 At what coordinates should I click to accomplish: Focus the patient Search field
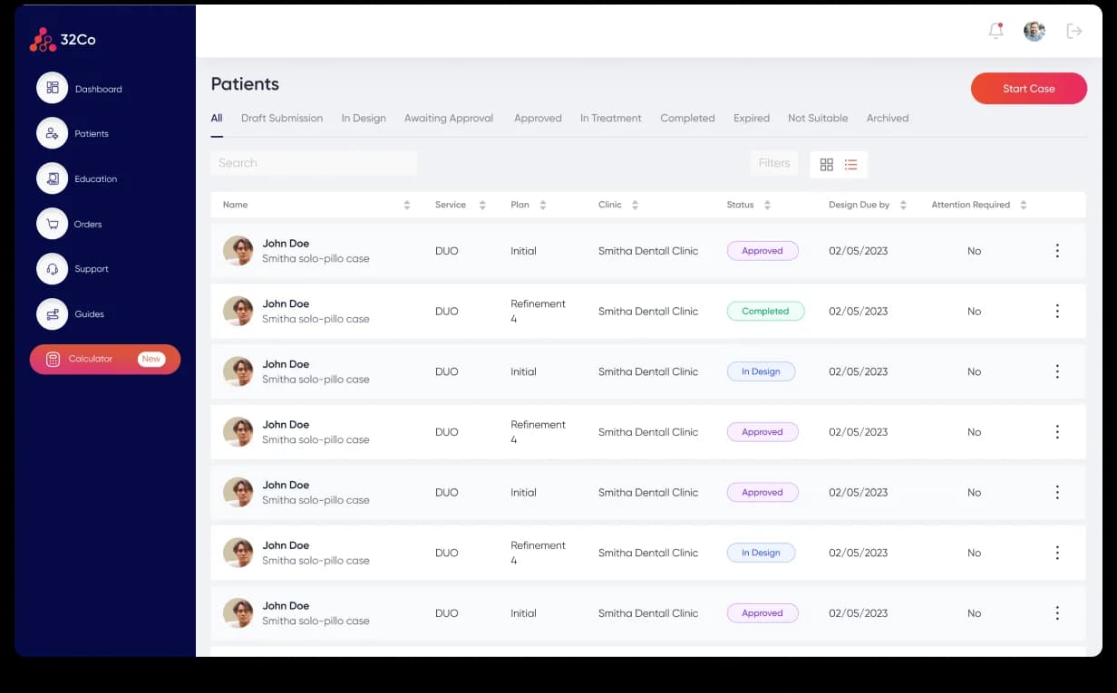coord(314,163)
